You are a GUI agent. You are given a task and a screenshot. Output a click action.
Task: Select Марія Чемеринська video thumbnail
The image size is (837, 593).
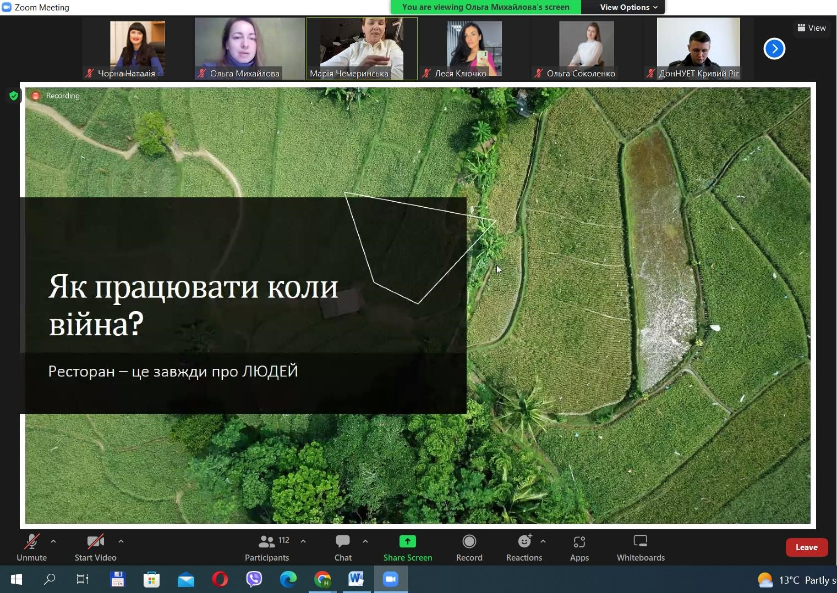click(x=362, y=48)
